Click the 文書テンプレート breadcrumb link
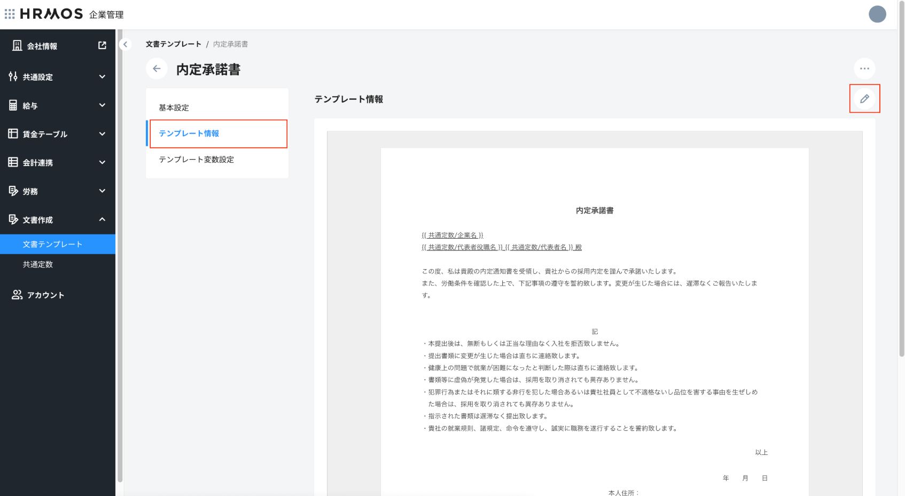Viewport: 905px width, 496px height. click(174, 44)
